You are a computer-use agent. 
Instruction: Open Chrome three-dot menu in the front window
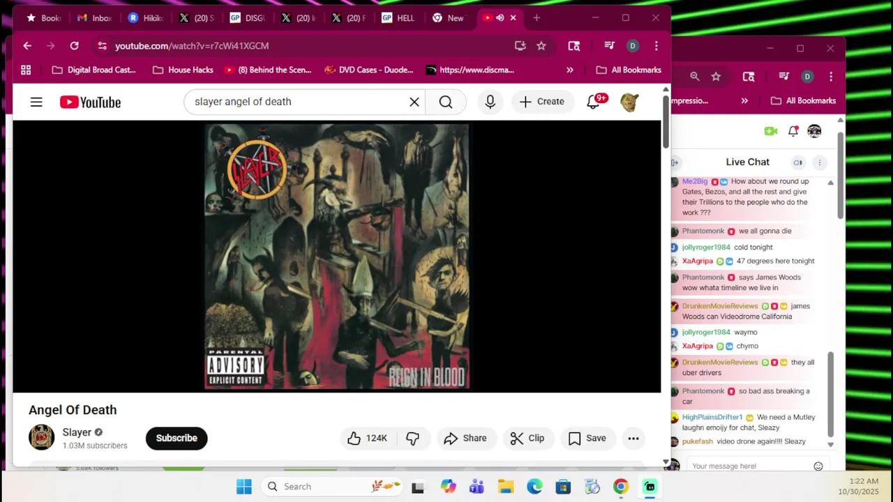point(656,45)
